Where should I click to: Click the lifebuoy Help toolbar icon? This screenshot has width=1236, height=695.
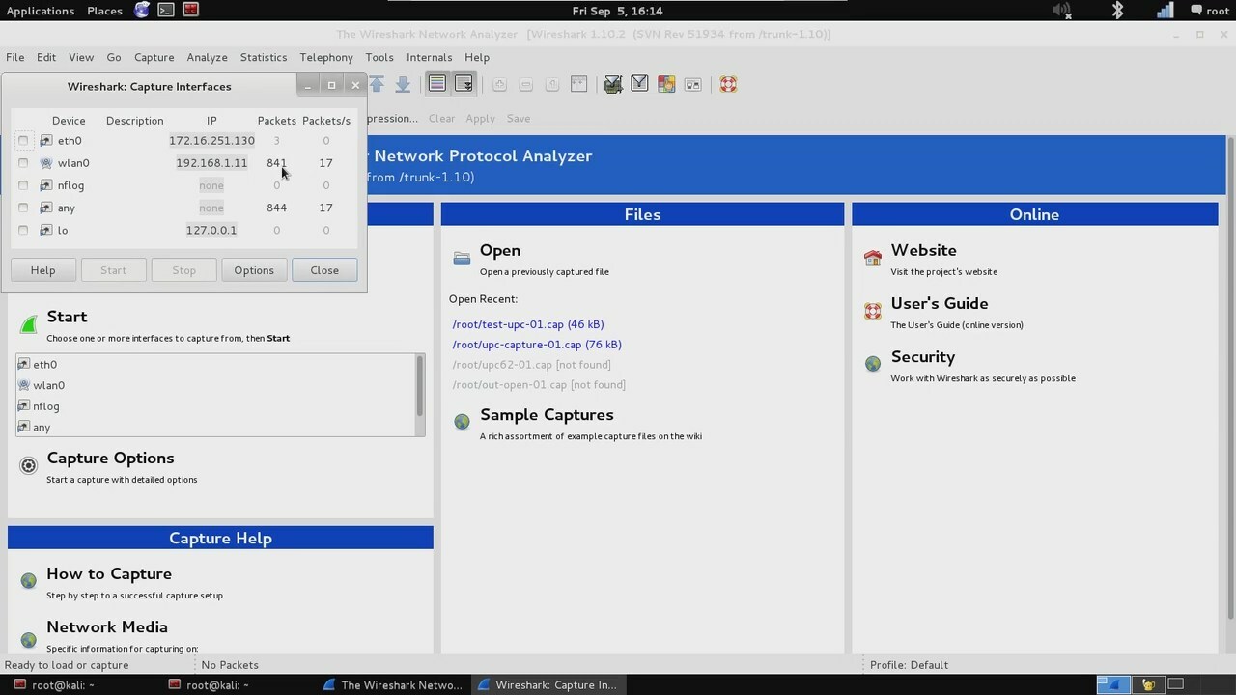pos(728,85)
